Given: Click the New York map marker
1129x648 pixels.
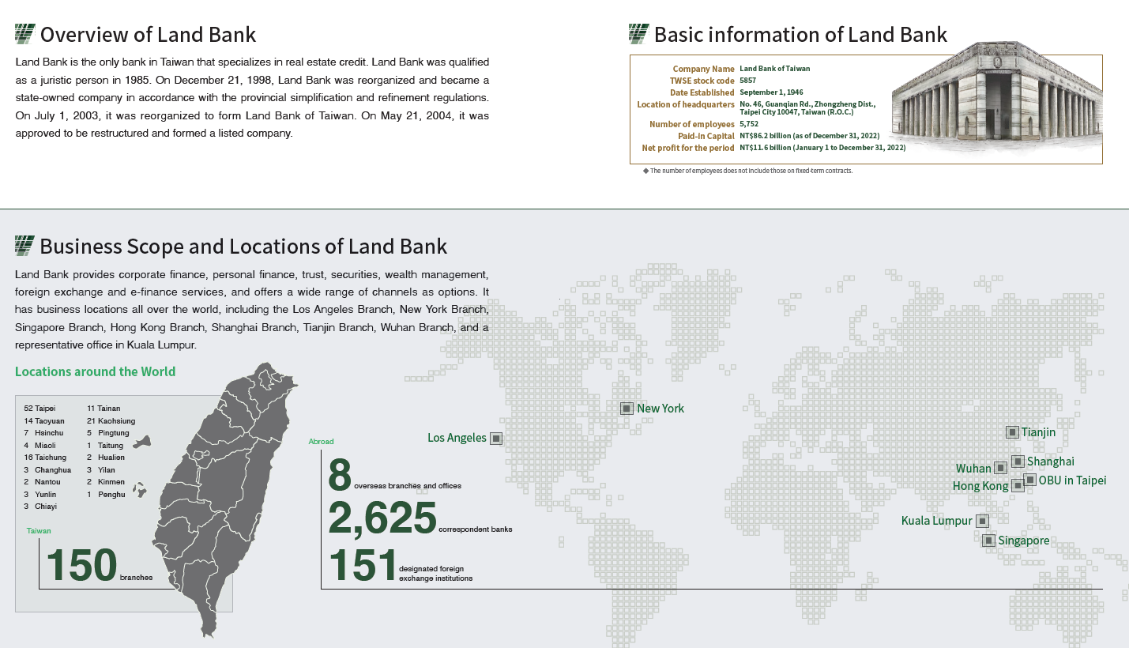Looking at the screenshot, I should tap(627, 409).
